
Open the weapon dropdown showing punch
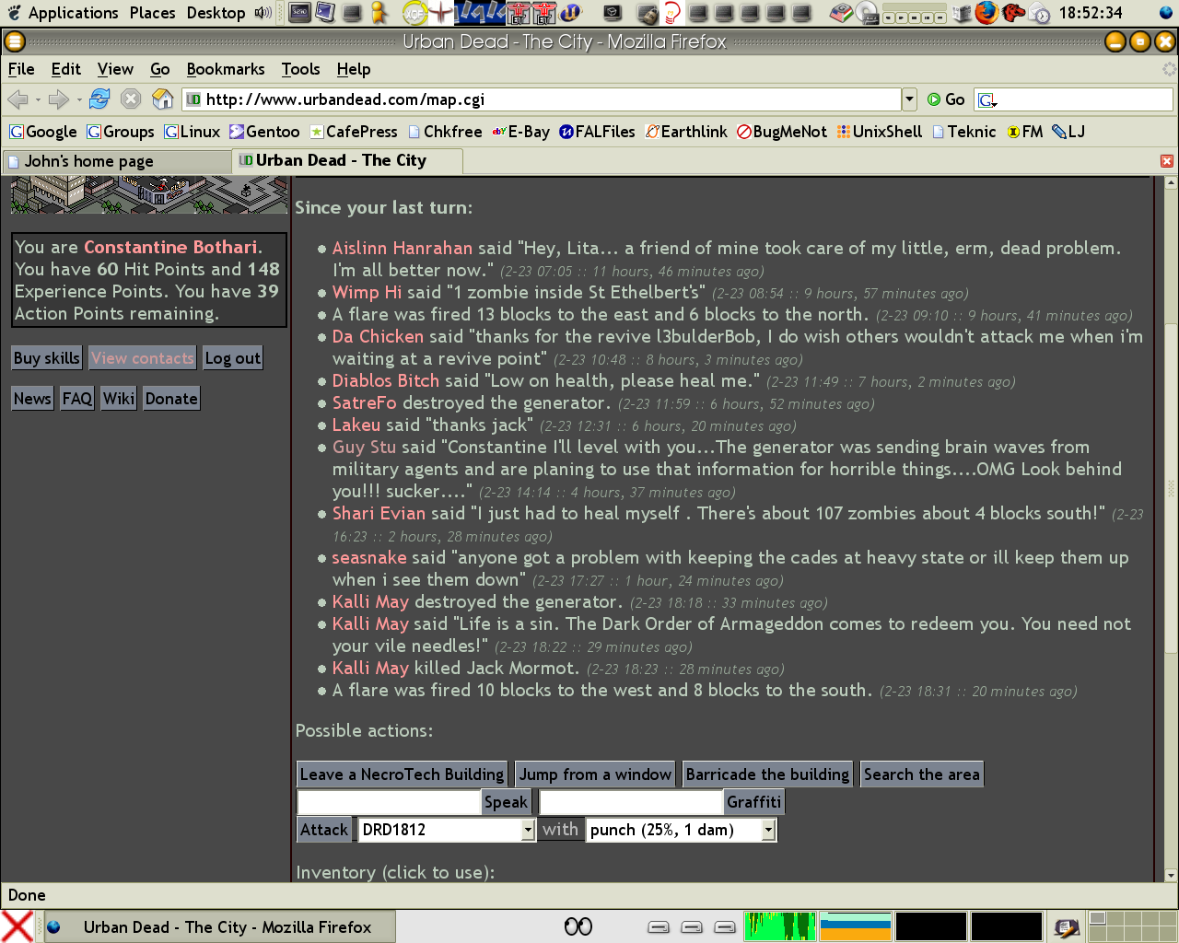coord(768,830)
